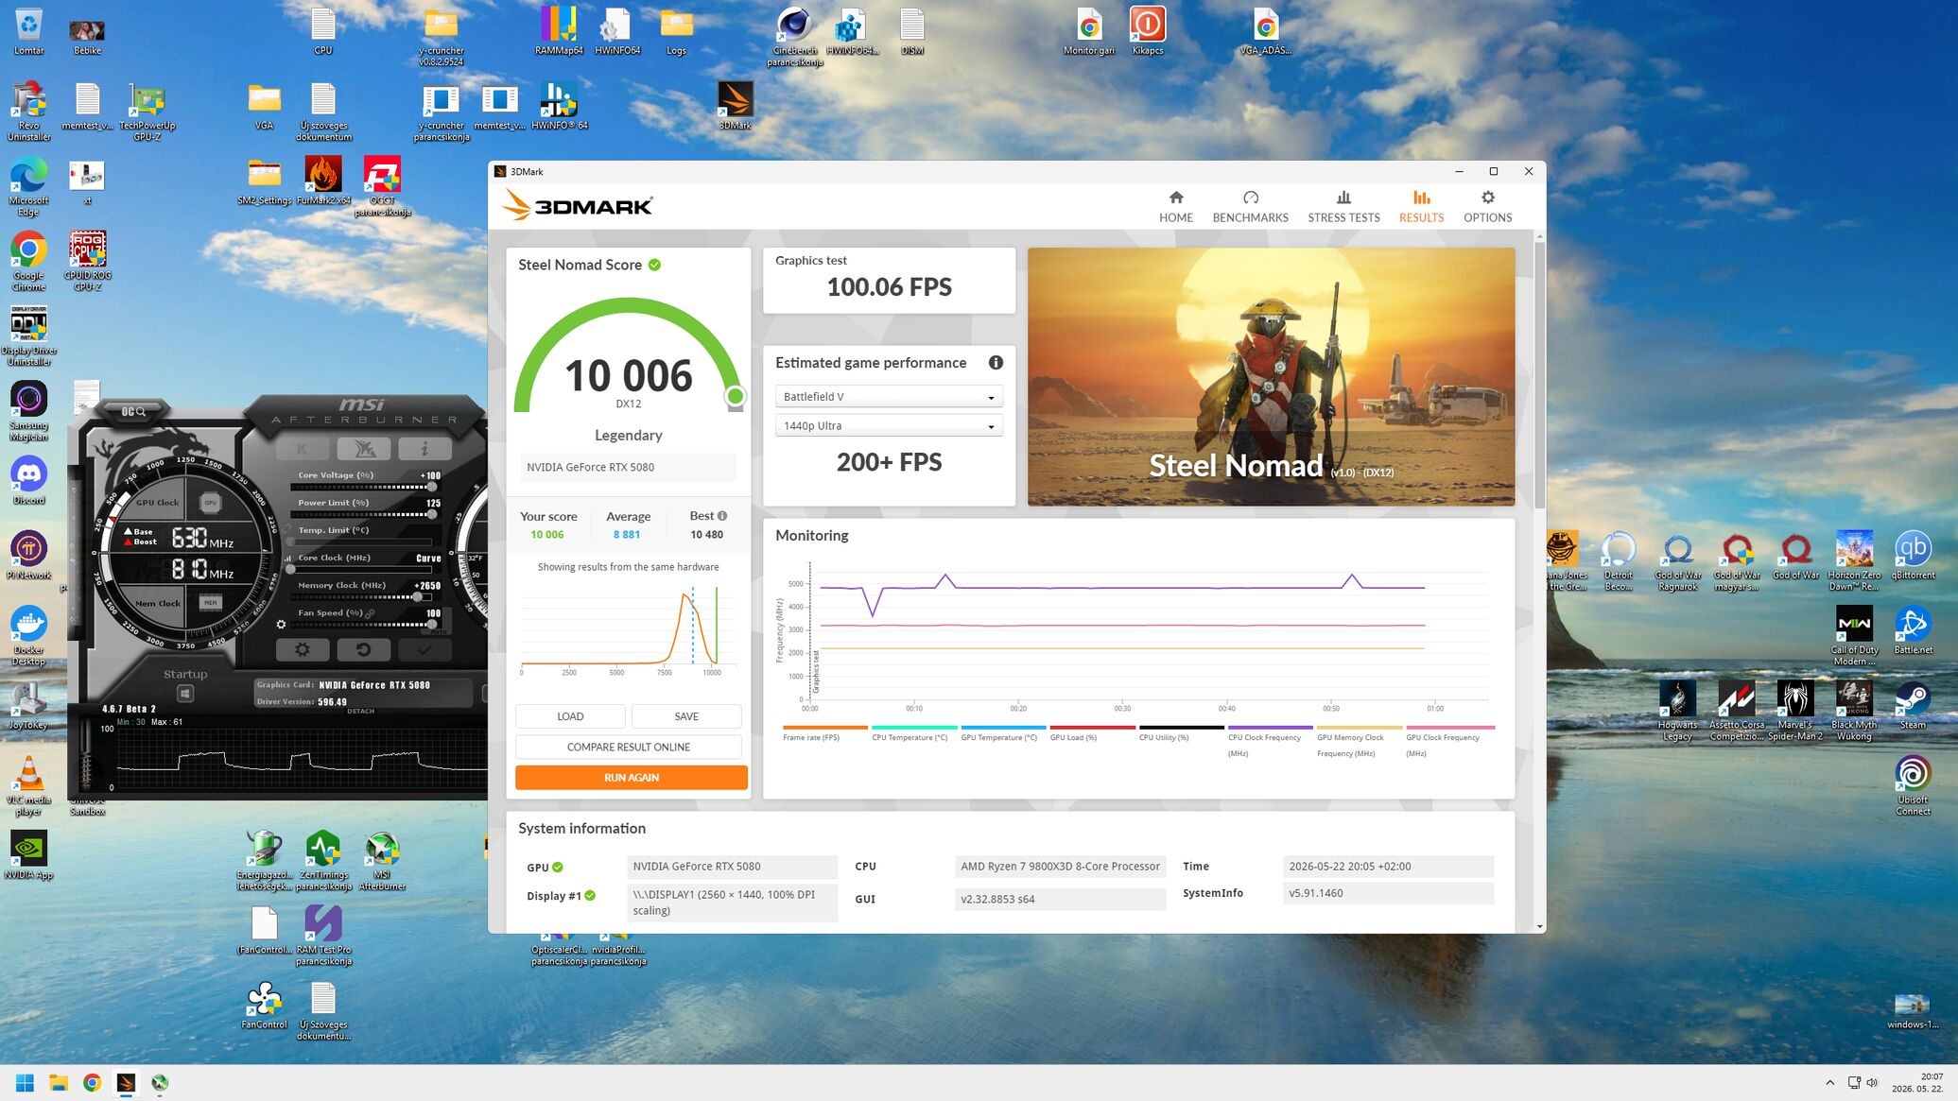Open TechPowerUp GPU-Z desktop icon

click(x=147, y=112)
